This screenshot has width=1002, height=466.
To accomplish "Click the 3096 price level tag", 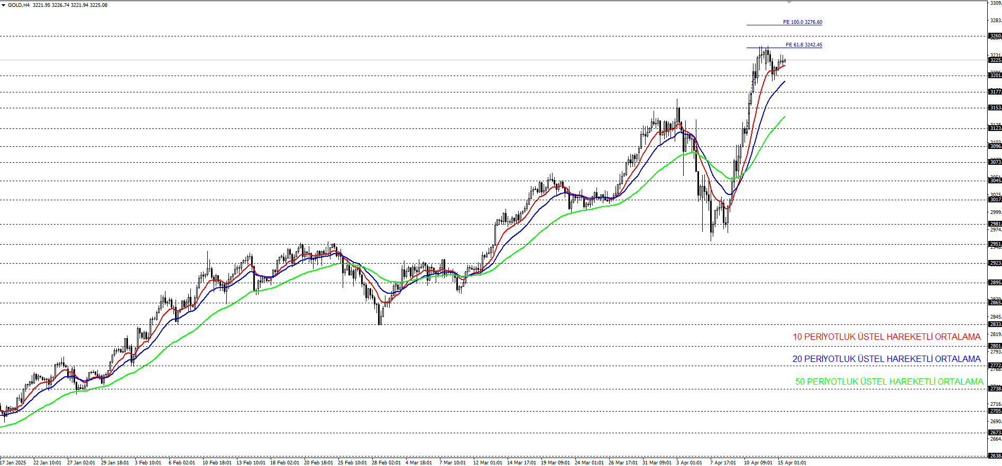I will [995, 146].
